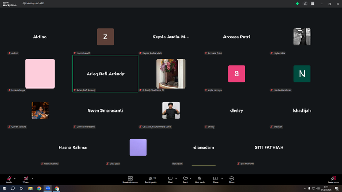Click Citra Lola's purple square avatar

[x=138, y=147]
